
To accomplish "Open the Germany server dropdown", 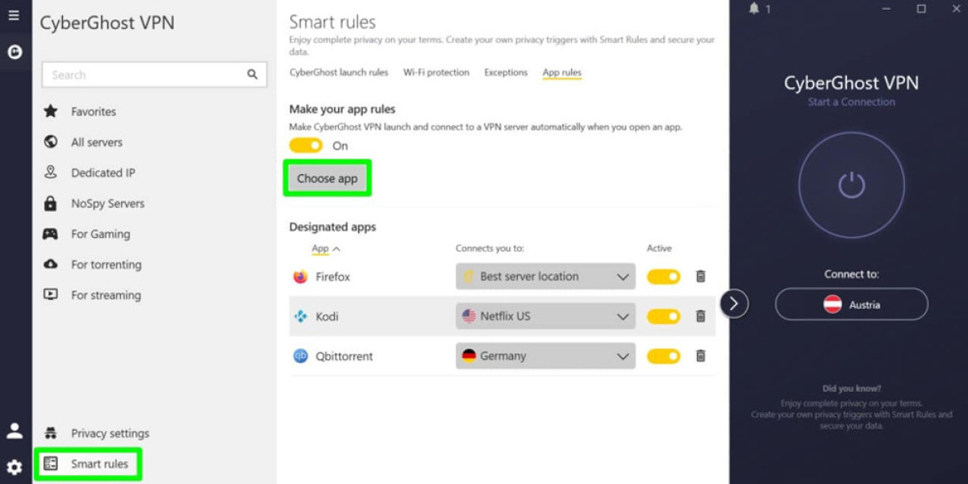I will [545, 356].
